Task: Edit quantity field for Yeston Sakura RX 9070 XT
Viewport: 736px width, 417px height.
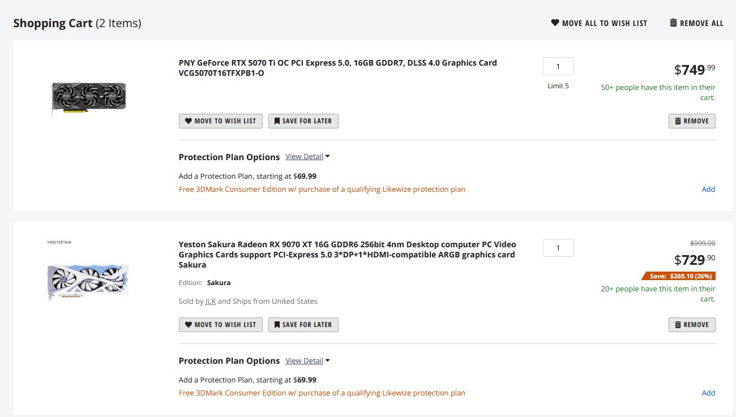Action: coord(558,248)
